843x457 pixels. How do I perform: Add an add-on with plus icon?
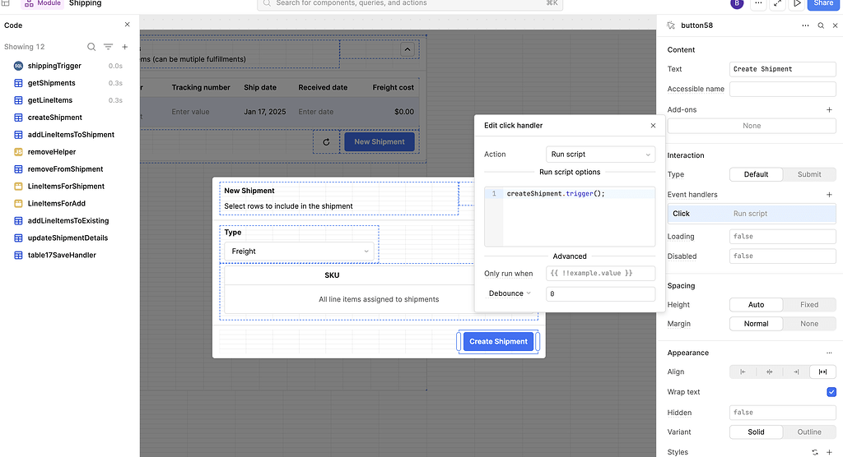pos(829,109)
